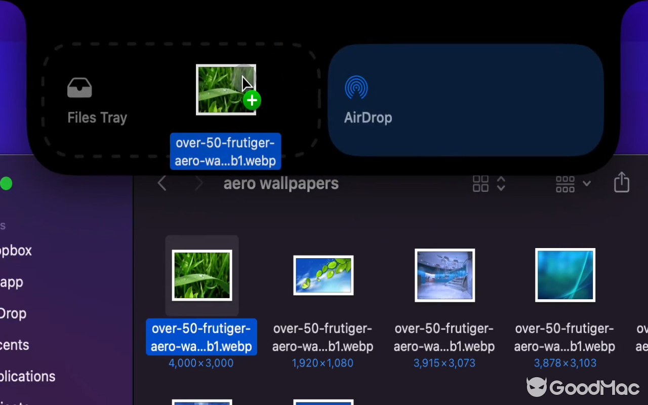Click the AirDrop radiowave icon in the overlay
The image size is (648, 405).
(x=356, y=87)
